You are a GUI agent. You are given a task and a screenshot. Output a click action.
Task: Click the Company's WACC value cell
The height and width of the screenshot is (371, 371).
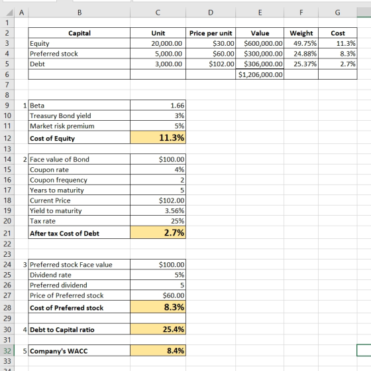(158, 350)
